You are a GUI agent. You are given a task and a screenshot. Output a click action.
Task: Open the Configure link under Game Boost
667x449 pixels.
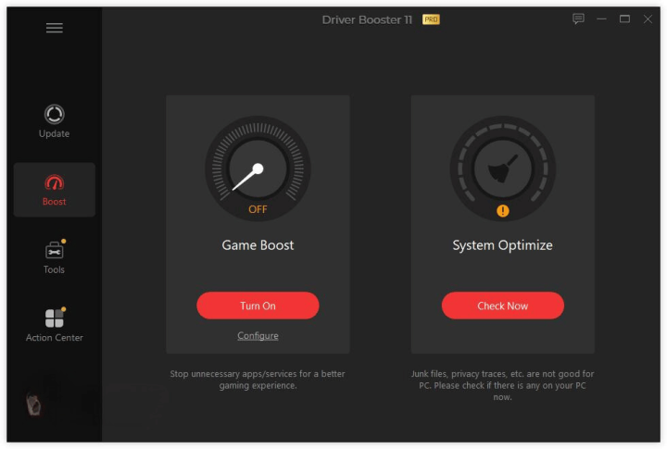click(x=258, y=336)
